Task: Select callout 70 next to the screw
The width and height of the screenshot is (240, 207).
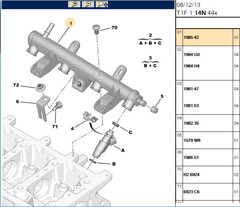Action: 114,27
